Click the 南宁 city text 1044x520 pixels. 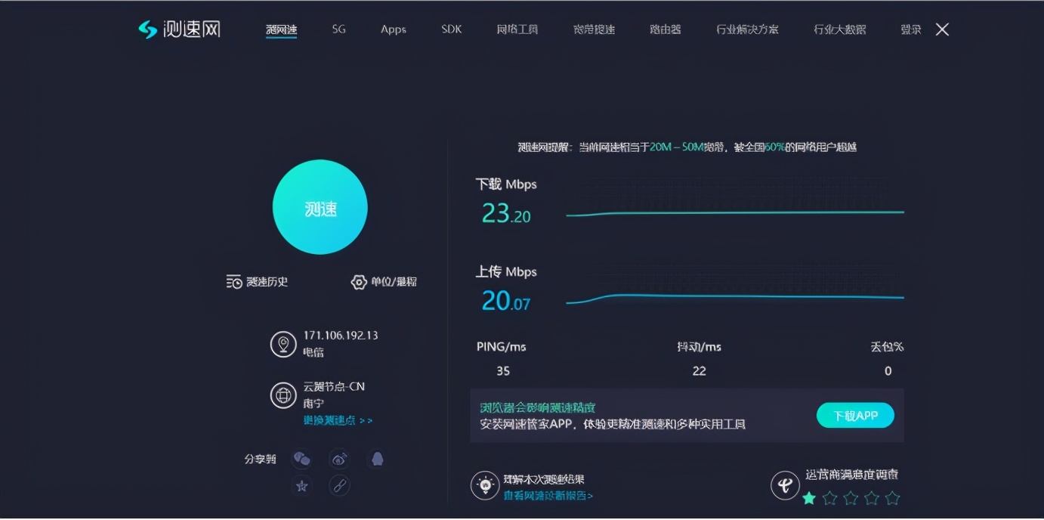(314, 404)
